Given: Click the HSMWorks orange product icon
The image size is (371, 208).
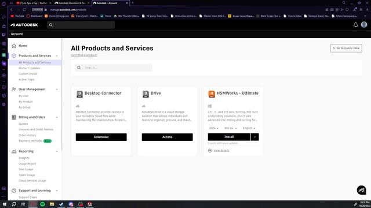Looking at the screenshot, I should pyautogui.click(x=212, y=94).
